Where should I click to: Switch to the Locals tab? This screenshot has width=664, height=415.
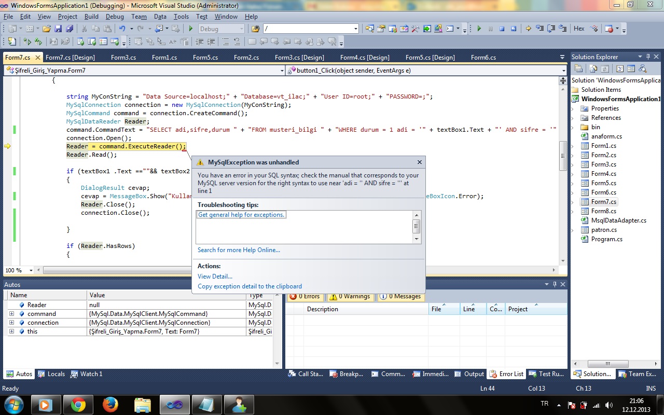51,374
